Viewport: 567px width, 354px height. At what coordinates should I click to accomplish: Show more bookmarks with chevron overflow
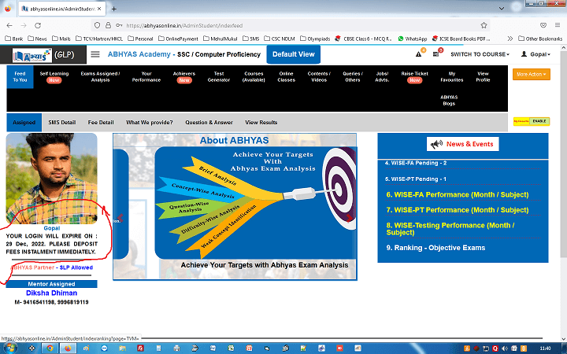(x=510, y=38)
